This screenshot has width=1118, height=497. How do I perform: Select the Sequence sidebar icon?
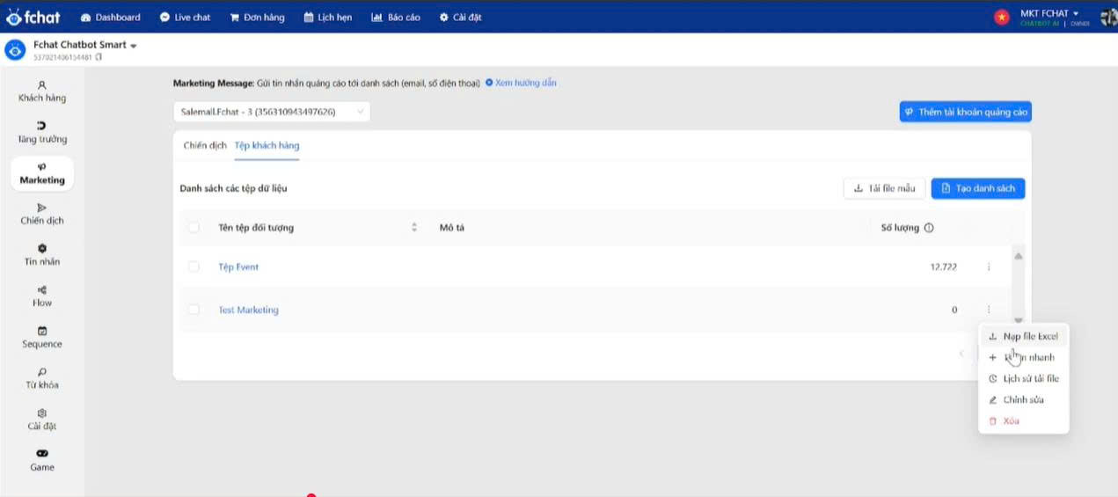tap(42, 331)
